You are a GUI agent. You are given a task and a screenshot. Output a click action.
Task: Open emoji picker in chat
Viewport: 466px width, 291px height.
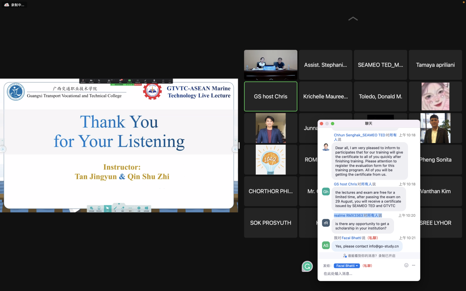tap(406, 265)
